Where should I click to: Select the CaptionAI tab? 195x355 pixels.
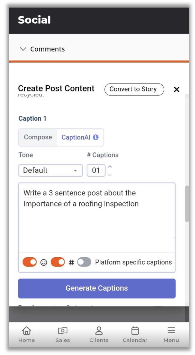click(80, 137)
